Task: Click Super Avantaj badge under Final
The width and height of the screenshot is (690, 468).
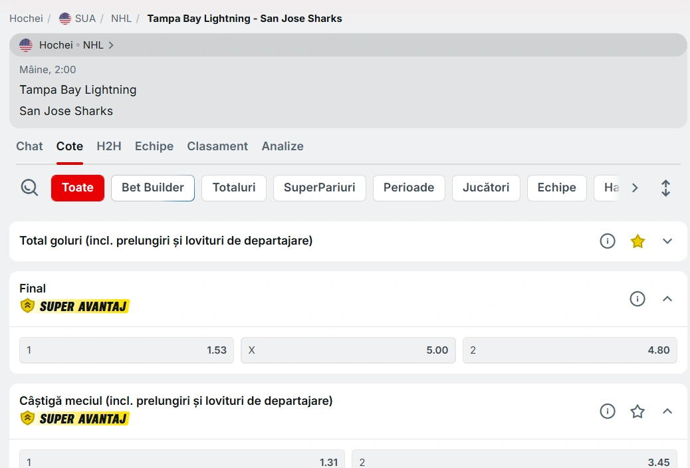Action: pyautogui.click(x=74, y=306)
